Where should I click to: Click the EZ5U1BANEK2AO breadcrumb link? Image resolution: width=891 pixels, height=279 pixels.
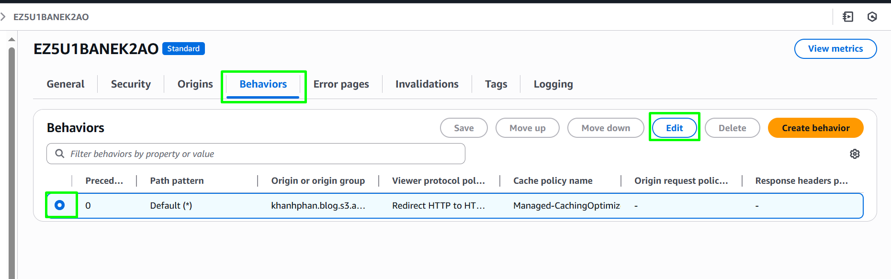tap(51, 17)
